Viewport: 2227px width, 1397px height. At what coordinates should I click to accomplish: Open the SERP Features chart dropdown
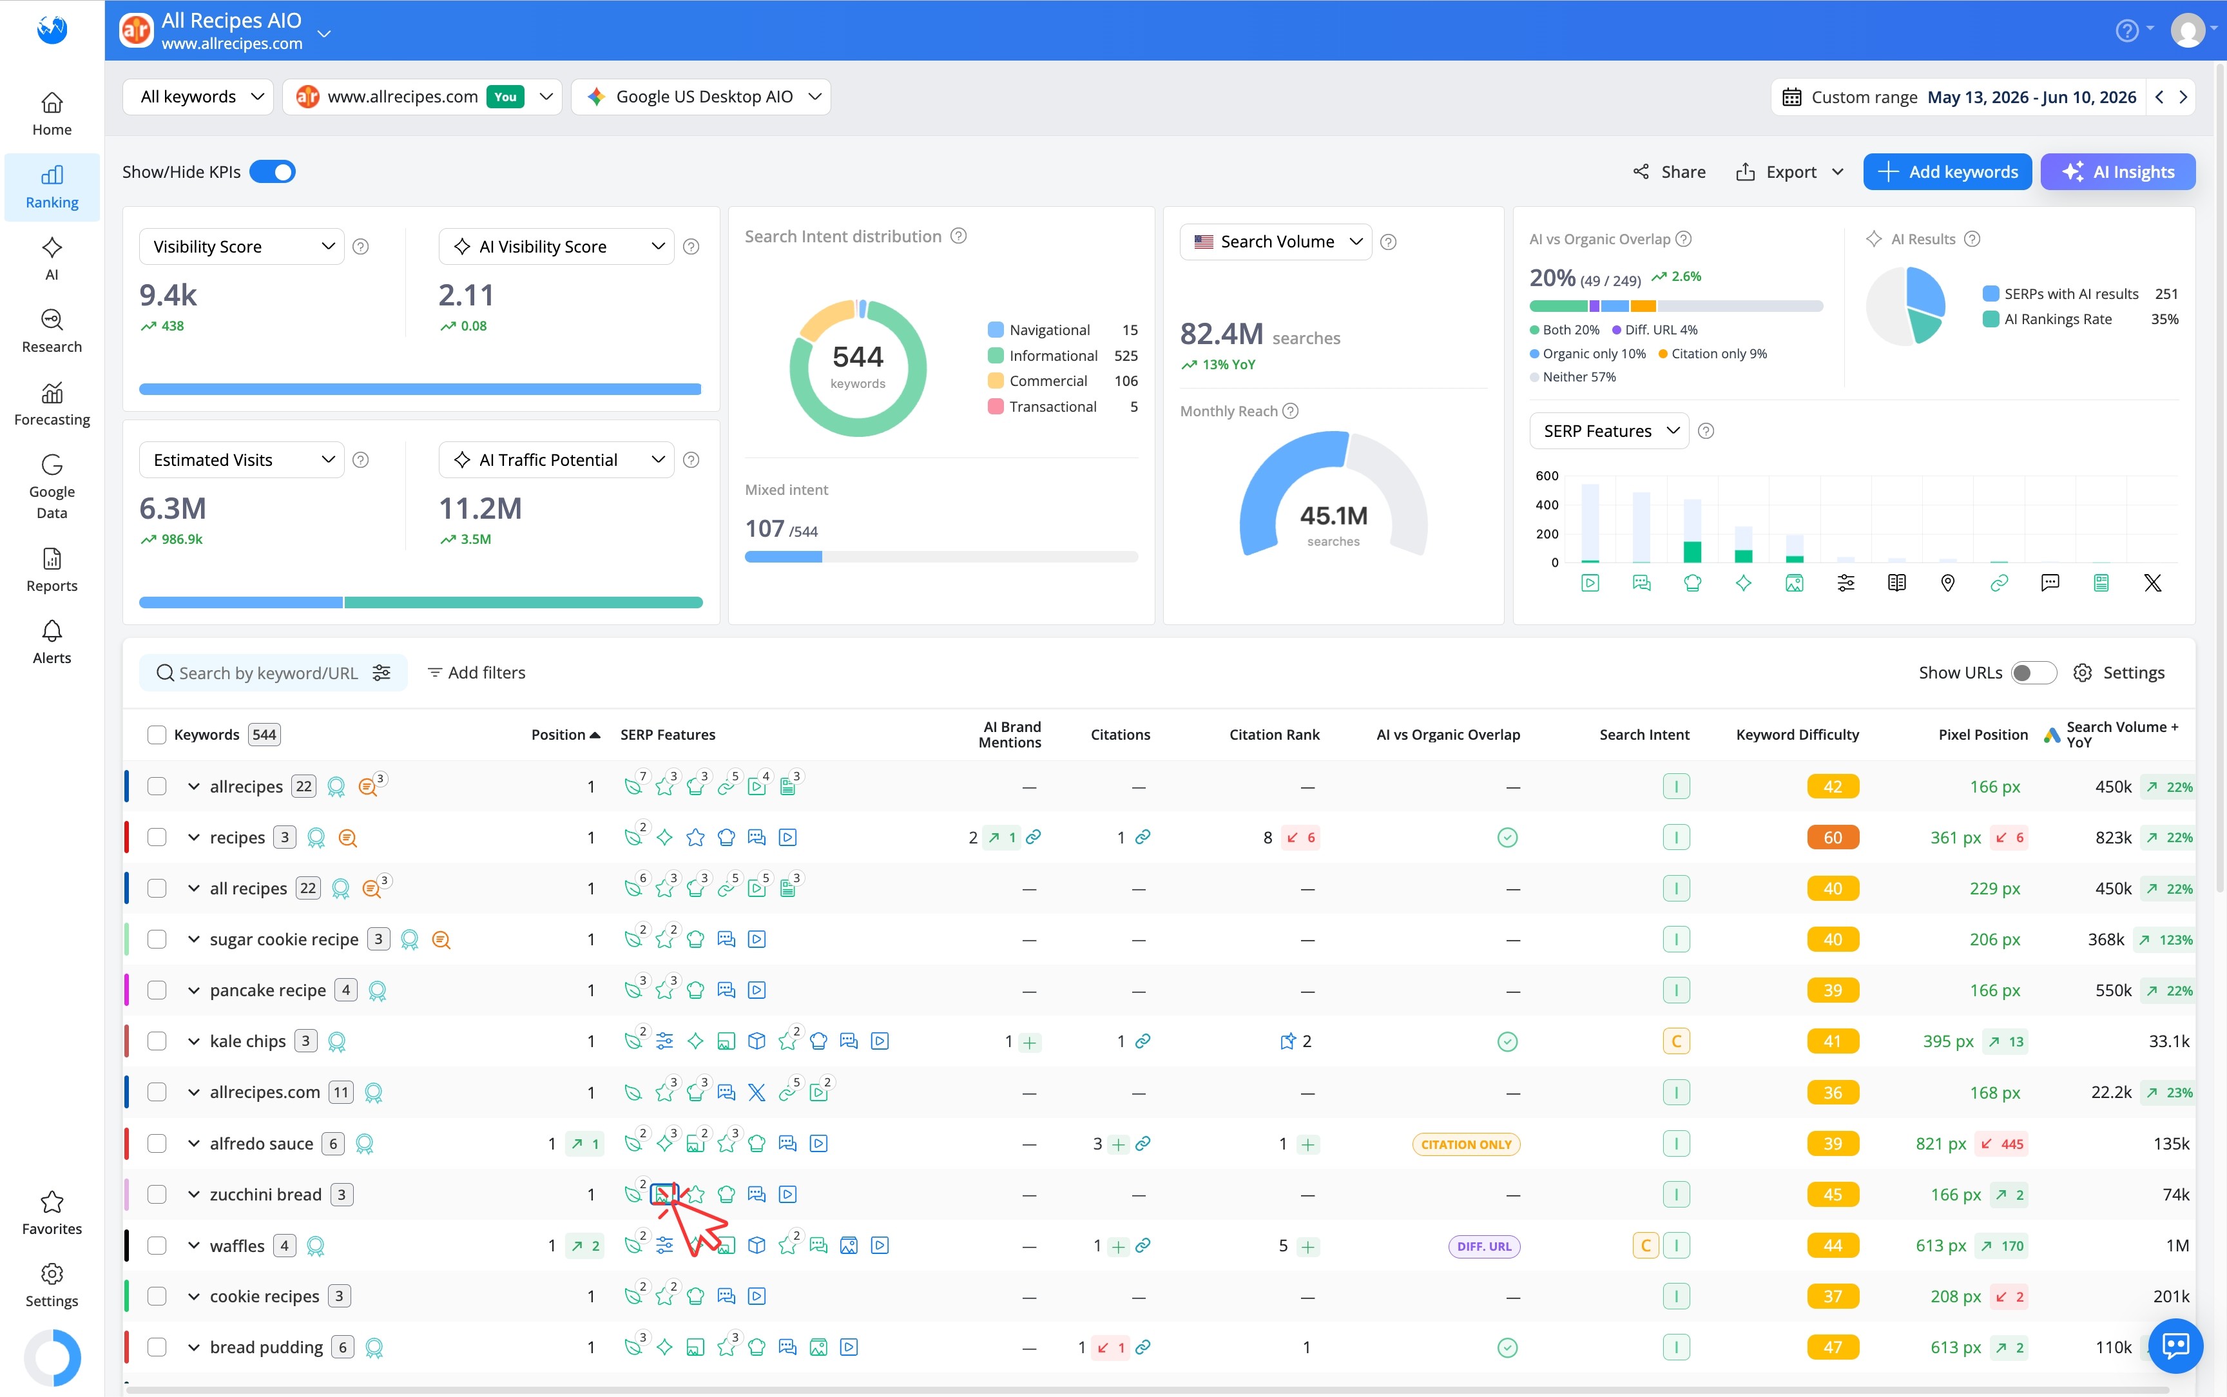point(1609,432)
